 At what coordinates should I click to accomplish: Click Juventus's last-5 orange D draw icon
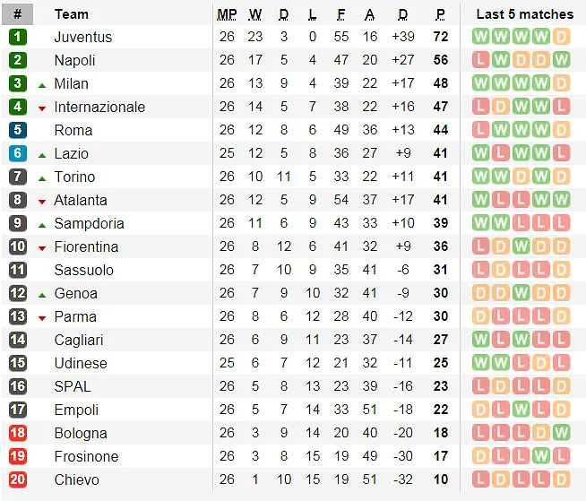(561, 37)
